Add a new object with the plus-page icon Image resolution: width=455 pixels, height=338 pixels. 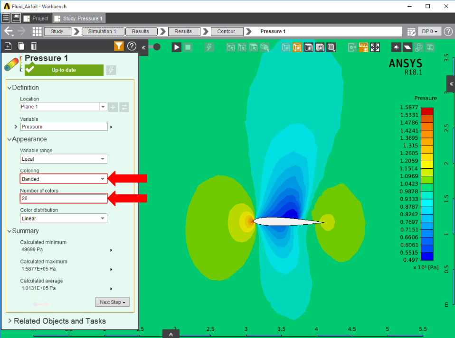[x=8, y=46]
